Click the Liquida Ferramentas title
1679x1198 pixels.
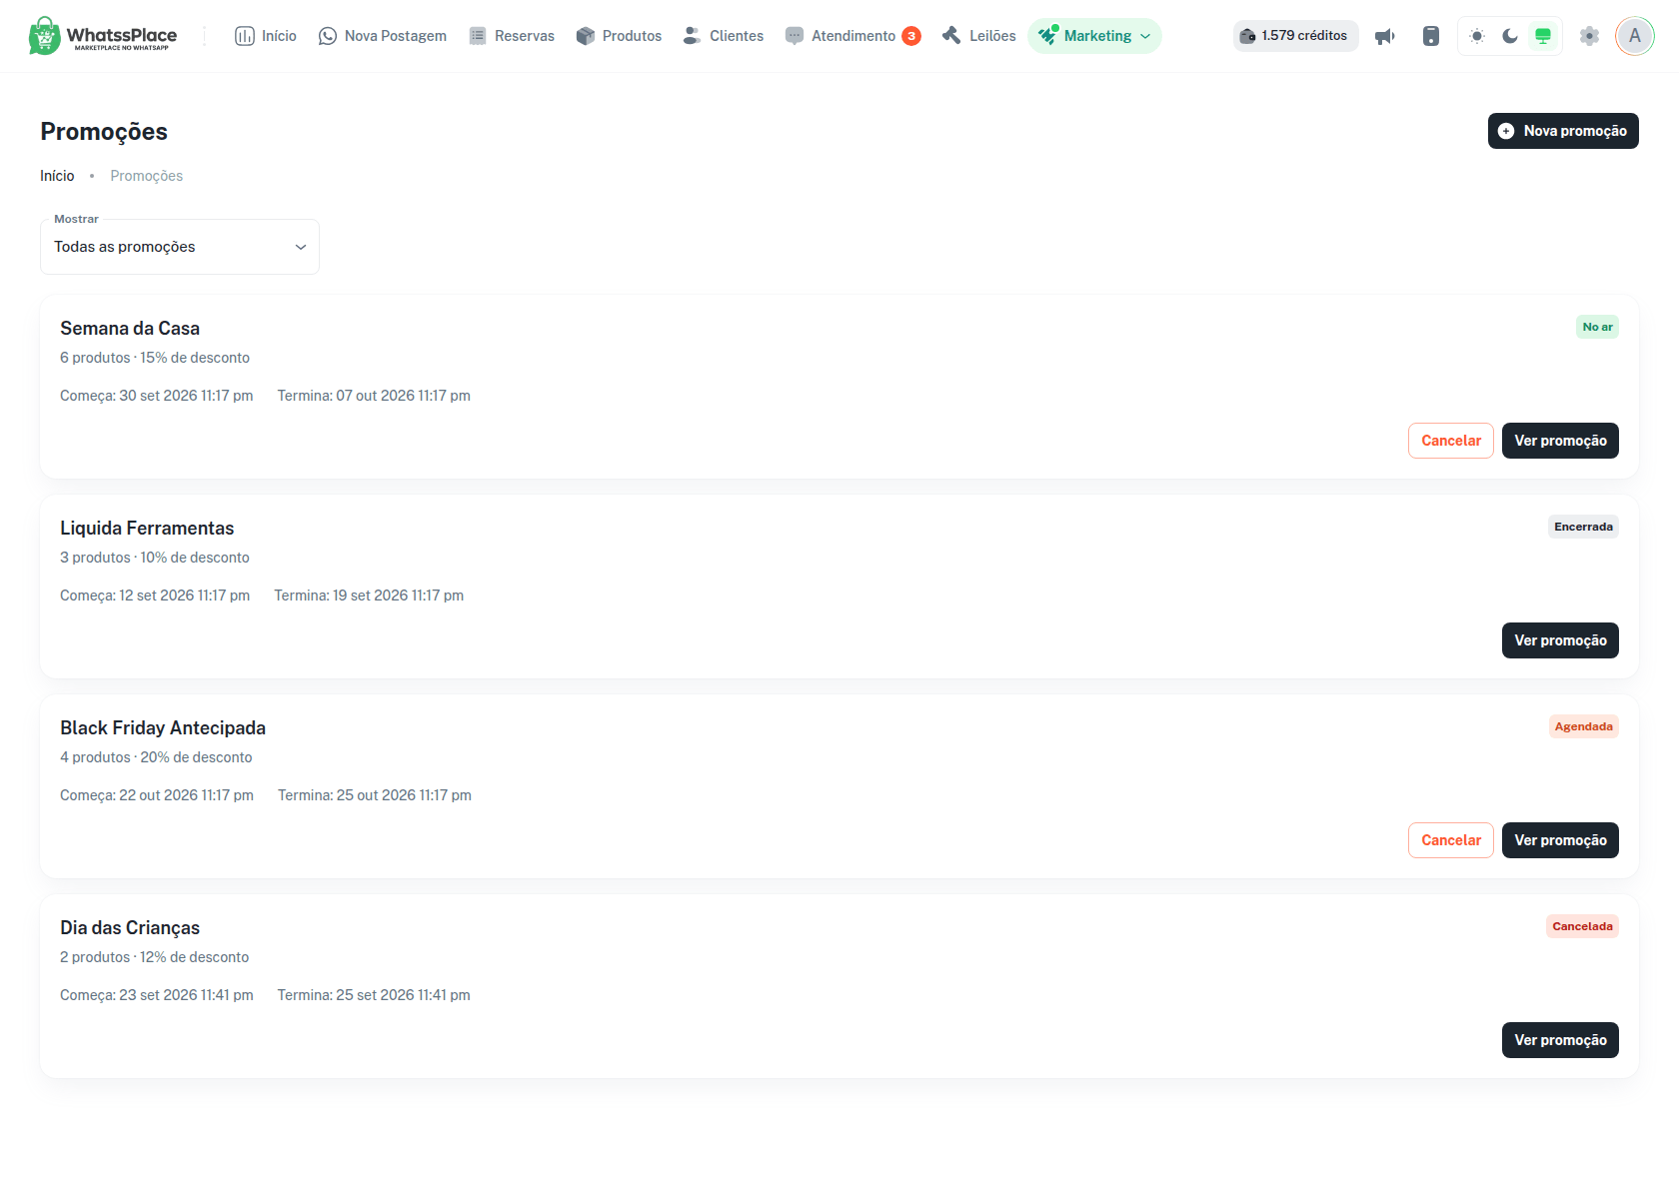coord(147,529)
